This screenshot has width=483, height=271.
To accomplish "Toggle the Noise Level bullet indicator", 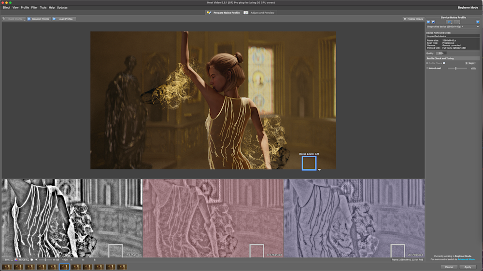I will coord(427,68).
